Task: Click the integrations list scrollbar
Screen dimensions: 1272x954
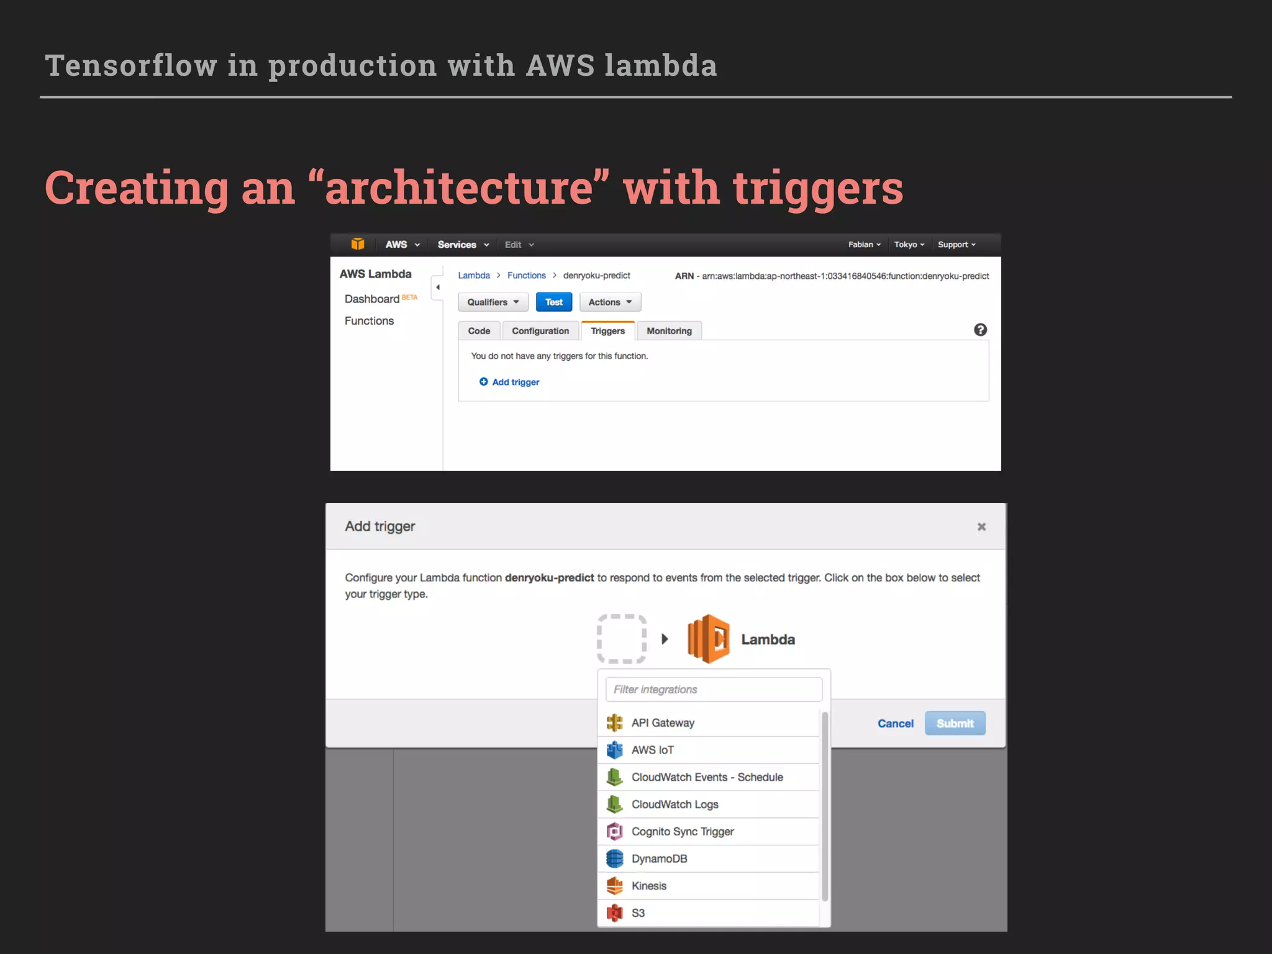Action: (x=825, y=806)
